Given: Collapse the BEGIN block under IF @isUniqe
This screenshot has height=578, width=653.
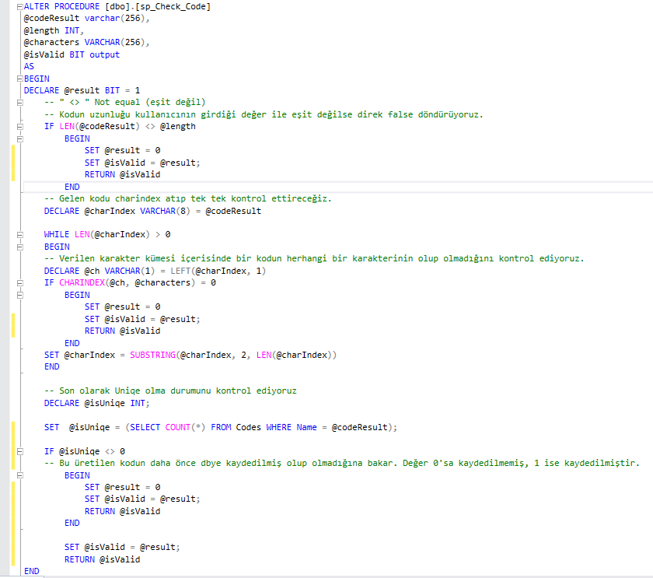Looking at the screenshot, I should coord(19,475).
